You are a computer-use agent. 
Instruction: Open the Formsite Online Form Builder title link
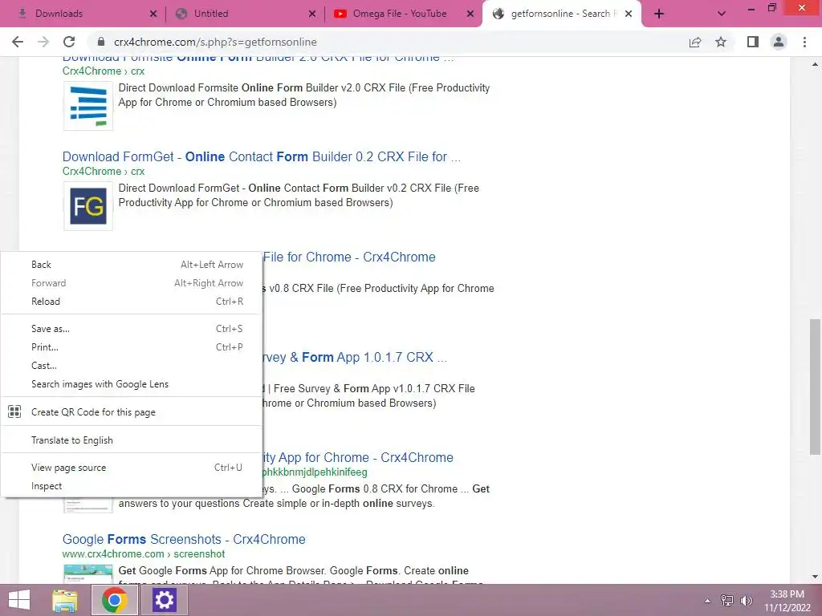tap(258, 58)
